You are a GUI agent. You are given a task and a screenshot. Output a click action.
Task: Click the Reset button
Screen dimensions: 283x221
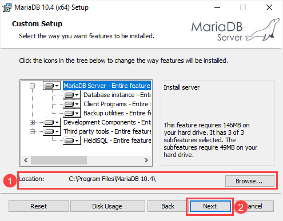click(39, 206)
